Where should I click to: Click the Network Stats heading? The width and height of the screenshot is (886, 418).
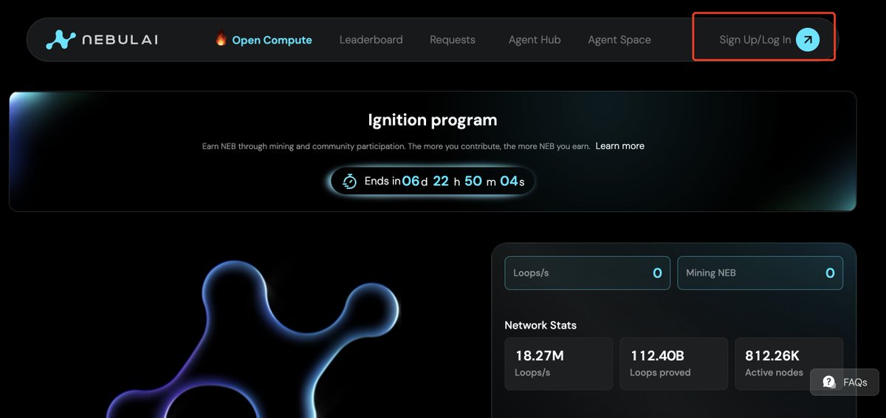pyautogui.click(x=540, y=325)
